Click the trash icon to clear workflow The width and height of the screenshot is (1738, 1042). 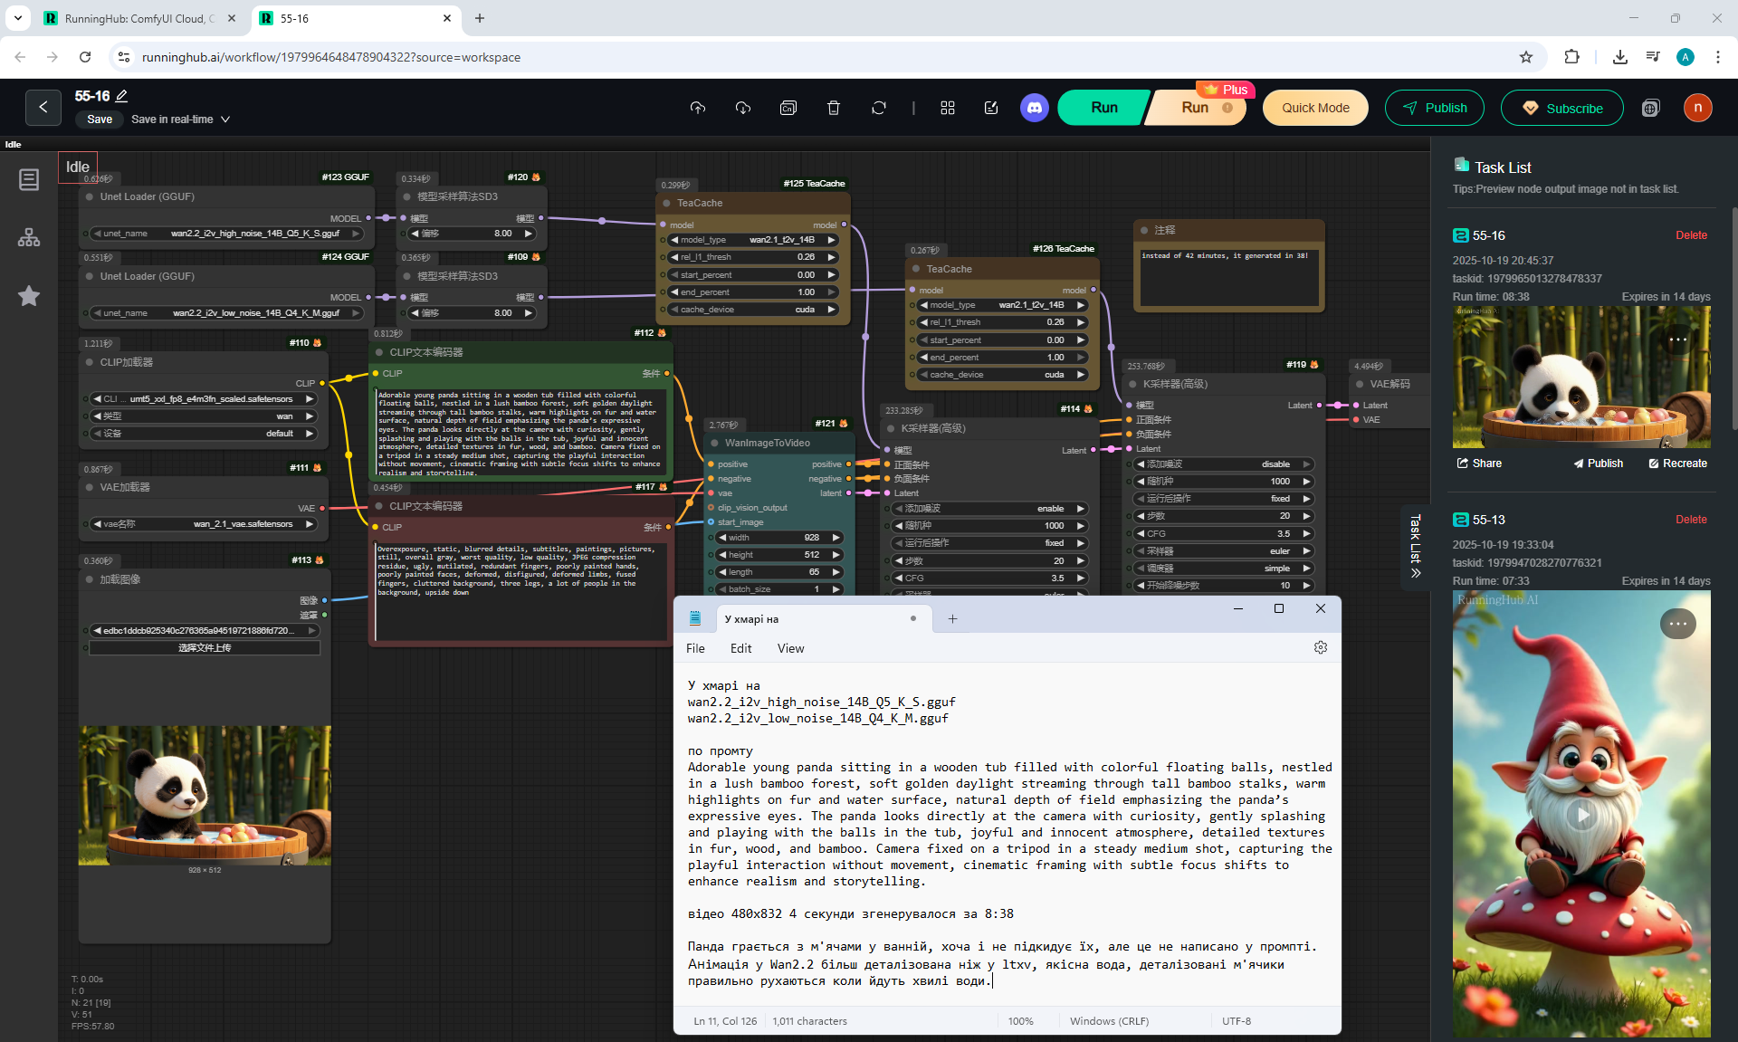pos(833,108)
